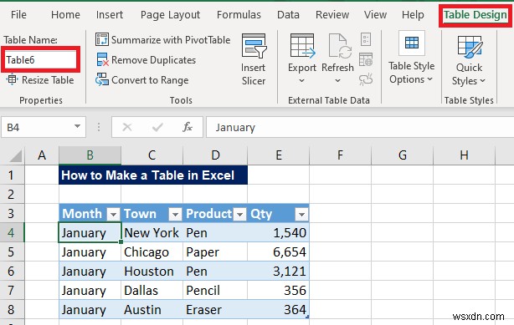Select the Table Design tab

click(475, 15)
